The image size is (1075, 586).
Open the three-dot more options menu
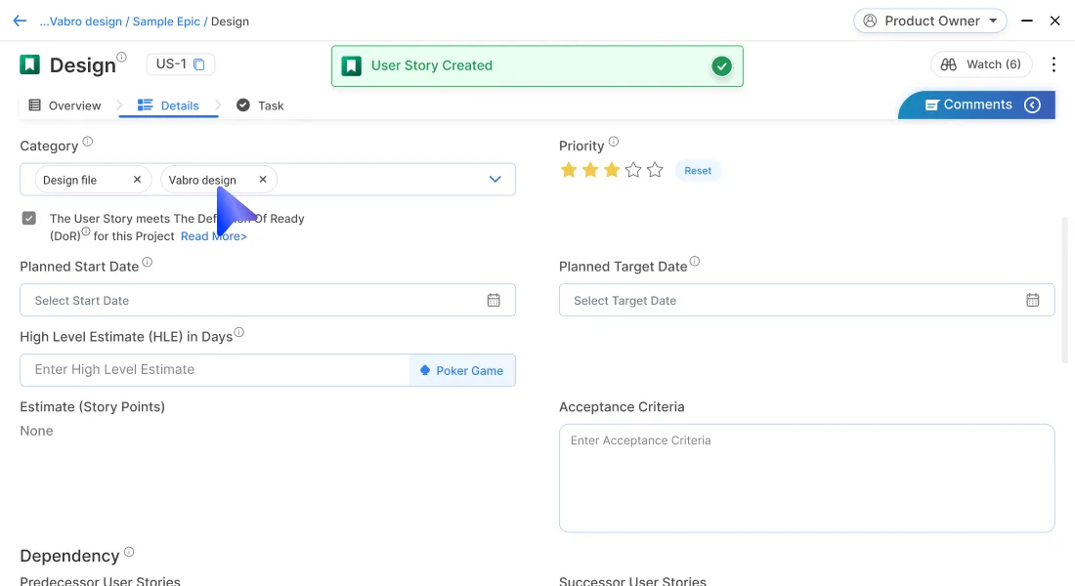point(1053,64)
